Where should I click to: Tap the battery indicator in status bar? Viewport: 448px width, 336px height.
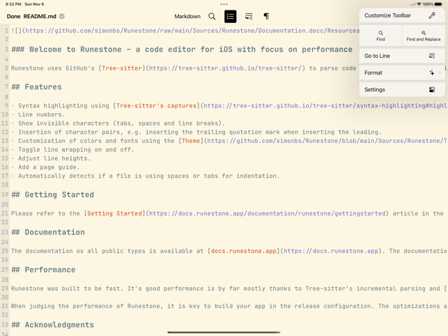click(438, 4)
